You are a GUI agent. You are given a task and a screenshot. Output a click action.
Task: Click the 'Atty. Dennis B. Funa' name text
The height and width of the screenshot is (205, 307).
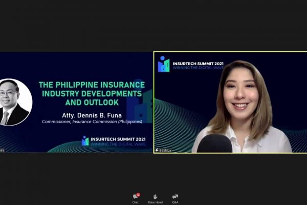tap(92, 115)
